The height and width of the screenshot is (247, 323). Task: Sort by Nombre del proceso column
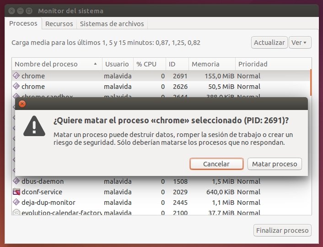tap(57, 64)
